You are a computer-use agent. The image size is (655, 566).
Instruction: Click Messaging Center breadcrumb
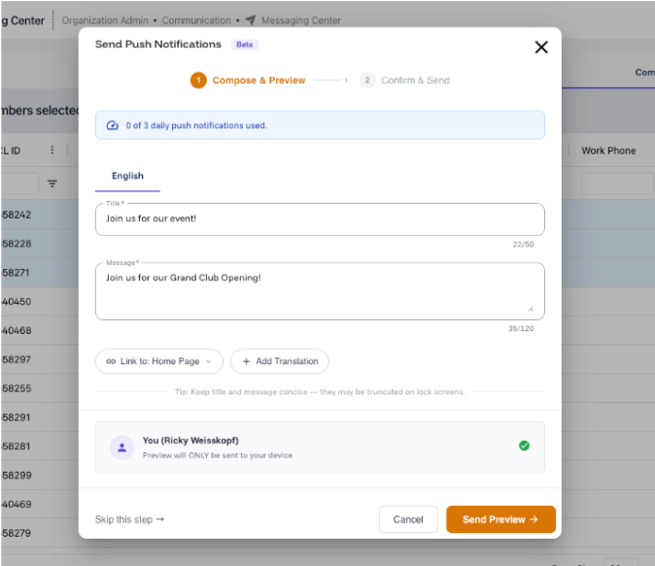click(300, 20)
